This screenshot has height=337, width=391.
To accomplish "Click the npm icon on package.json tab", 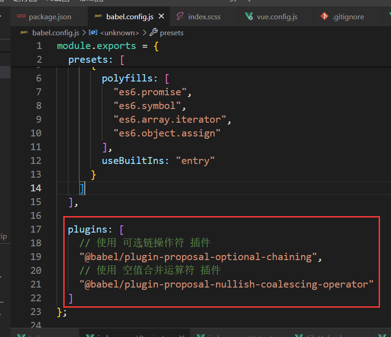I will pyautogui.click(x=21, y=16).
